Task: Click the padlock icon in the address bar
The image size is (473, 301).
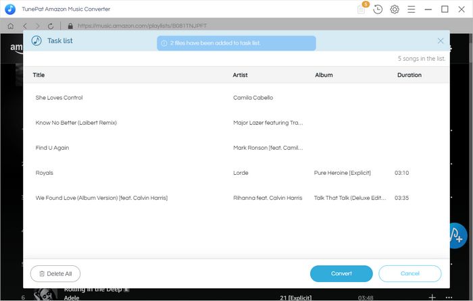Action: (x=70, y=26)
